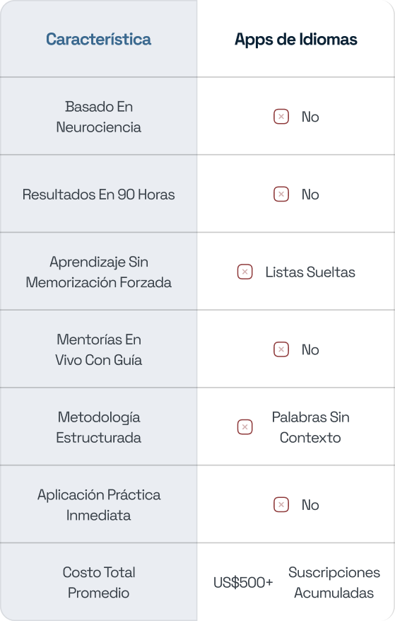This screenshot has height=621, width=395.
Task: Select the Apps de Idiomas column header
Action: click(296, 39)
